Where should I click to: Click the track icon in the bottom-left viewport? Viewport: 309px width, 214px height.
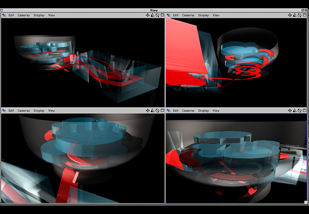148,110
